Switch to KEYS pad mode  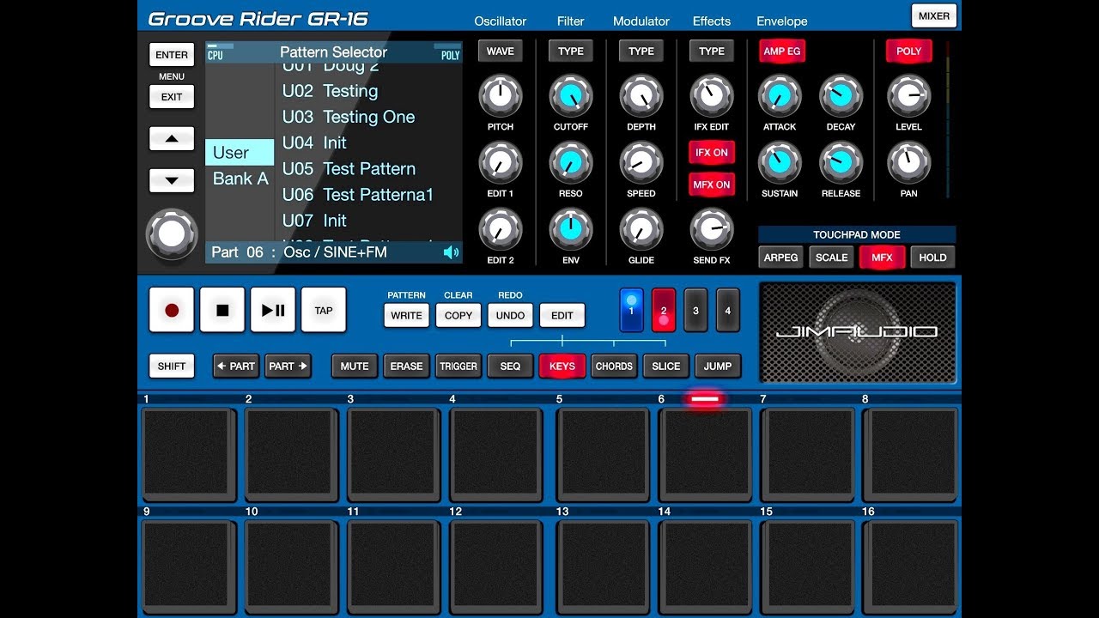pyautogui.click(x=562, y=366)
